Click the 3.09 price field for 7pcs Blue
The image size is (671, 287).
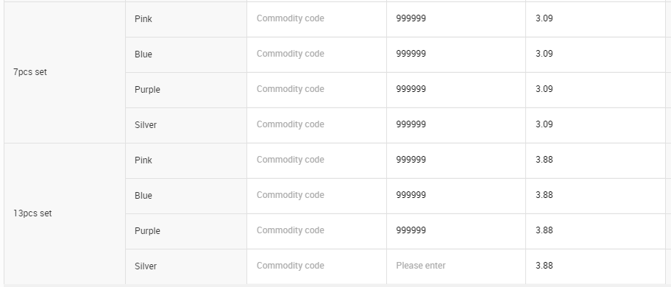pos(596,54)
